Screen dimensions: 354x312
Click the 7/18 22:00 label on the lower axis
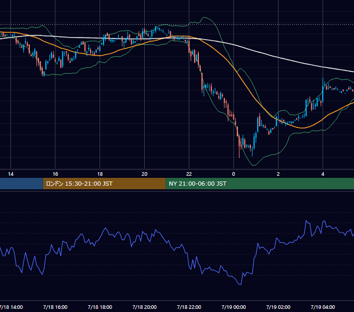point(189,307)
